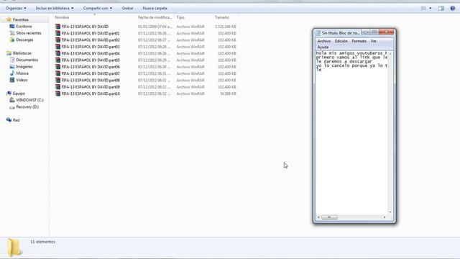Screen dimensions: 460x259
Task: Select the part08 WinRAR archive icon
Action: point(57,80)
